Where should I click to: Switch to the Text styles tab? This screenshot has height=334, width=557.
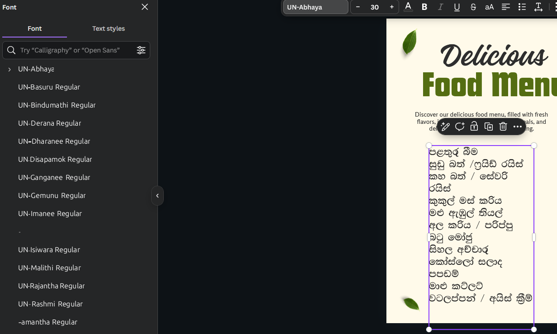(x=109, y=28)
